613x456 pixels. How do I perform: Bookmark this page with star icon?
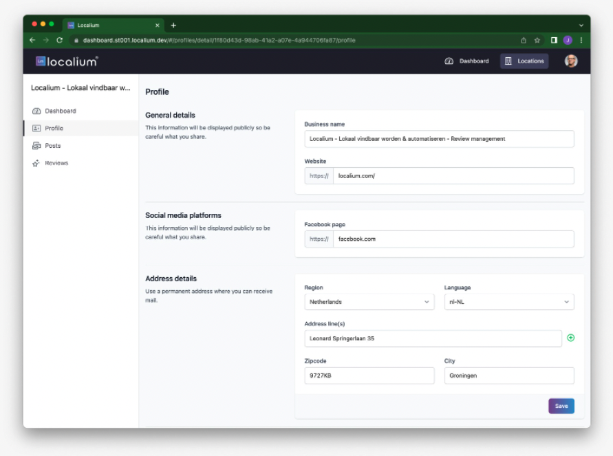pos(537,41)
